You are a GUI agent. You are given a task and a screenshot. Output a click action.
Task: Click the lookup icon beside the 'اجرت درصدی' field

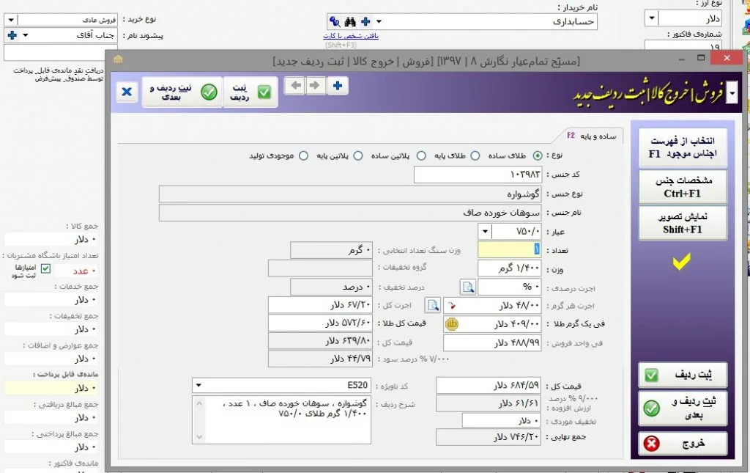468,287
